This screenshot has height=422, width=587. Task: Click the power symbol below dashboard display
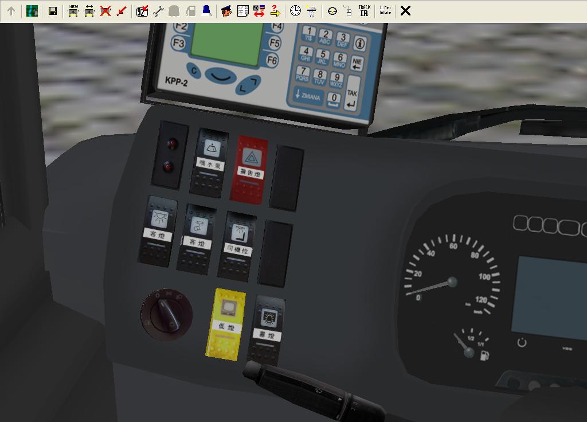coord(522,342)
